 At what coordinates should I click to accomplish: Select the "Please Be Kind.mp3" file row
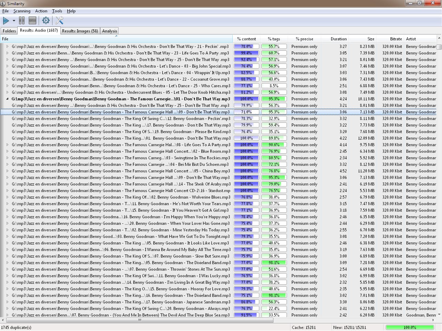[x=218, y=132]
